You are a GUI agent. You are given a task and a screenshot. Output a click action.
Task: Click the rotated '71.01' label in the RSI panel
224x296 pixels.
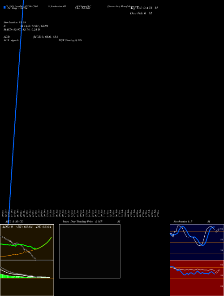(x=217, y=271)
